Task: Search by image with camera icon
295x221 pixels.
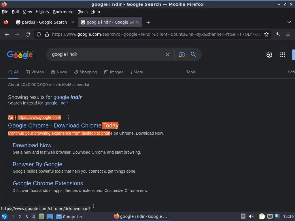Action: pos(182,54)
